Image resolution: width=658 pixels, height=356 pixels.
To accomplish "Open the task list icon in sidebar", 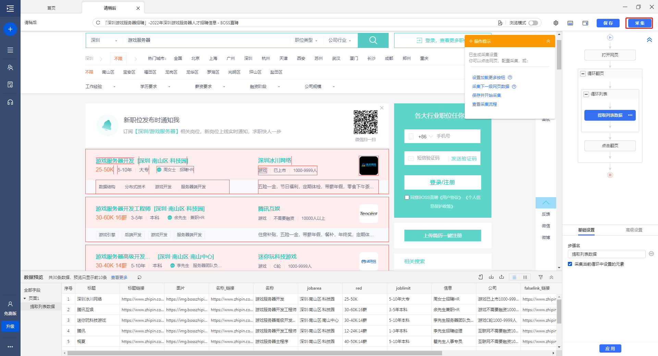I will [x=10, y=50].
